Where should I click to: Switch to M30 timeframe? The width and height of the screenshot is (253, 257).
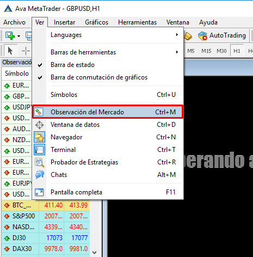[221, 51]
